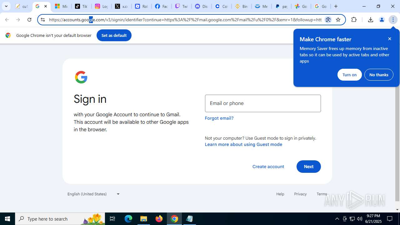Screen dimensions: 400x225
Task: View site information icon in address bar
Action: click(43, 20)
